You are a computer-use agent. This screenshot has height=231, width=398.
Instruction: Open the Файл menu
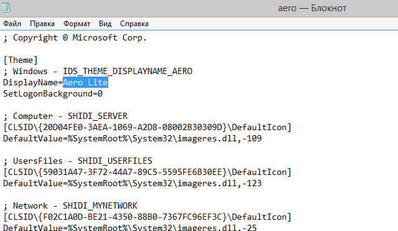[12, 24]
